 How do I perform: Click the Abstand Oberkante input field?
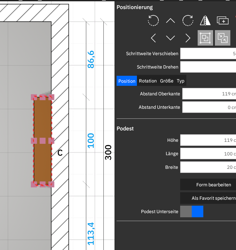pyautogui.click(x=209, y=94)
